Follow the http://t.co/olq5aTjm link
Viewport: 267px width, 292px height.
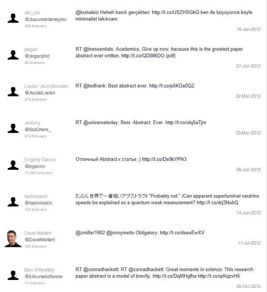point(186,123)
